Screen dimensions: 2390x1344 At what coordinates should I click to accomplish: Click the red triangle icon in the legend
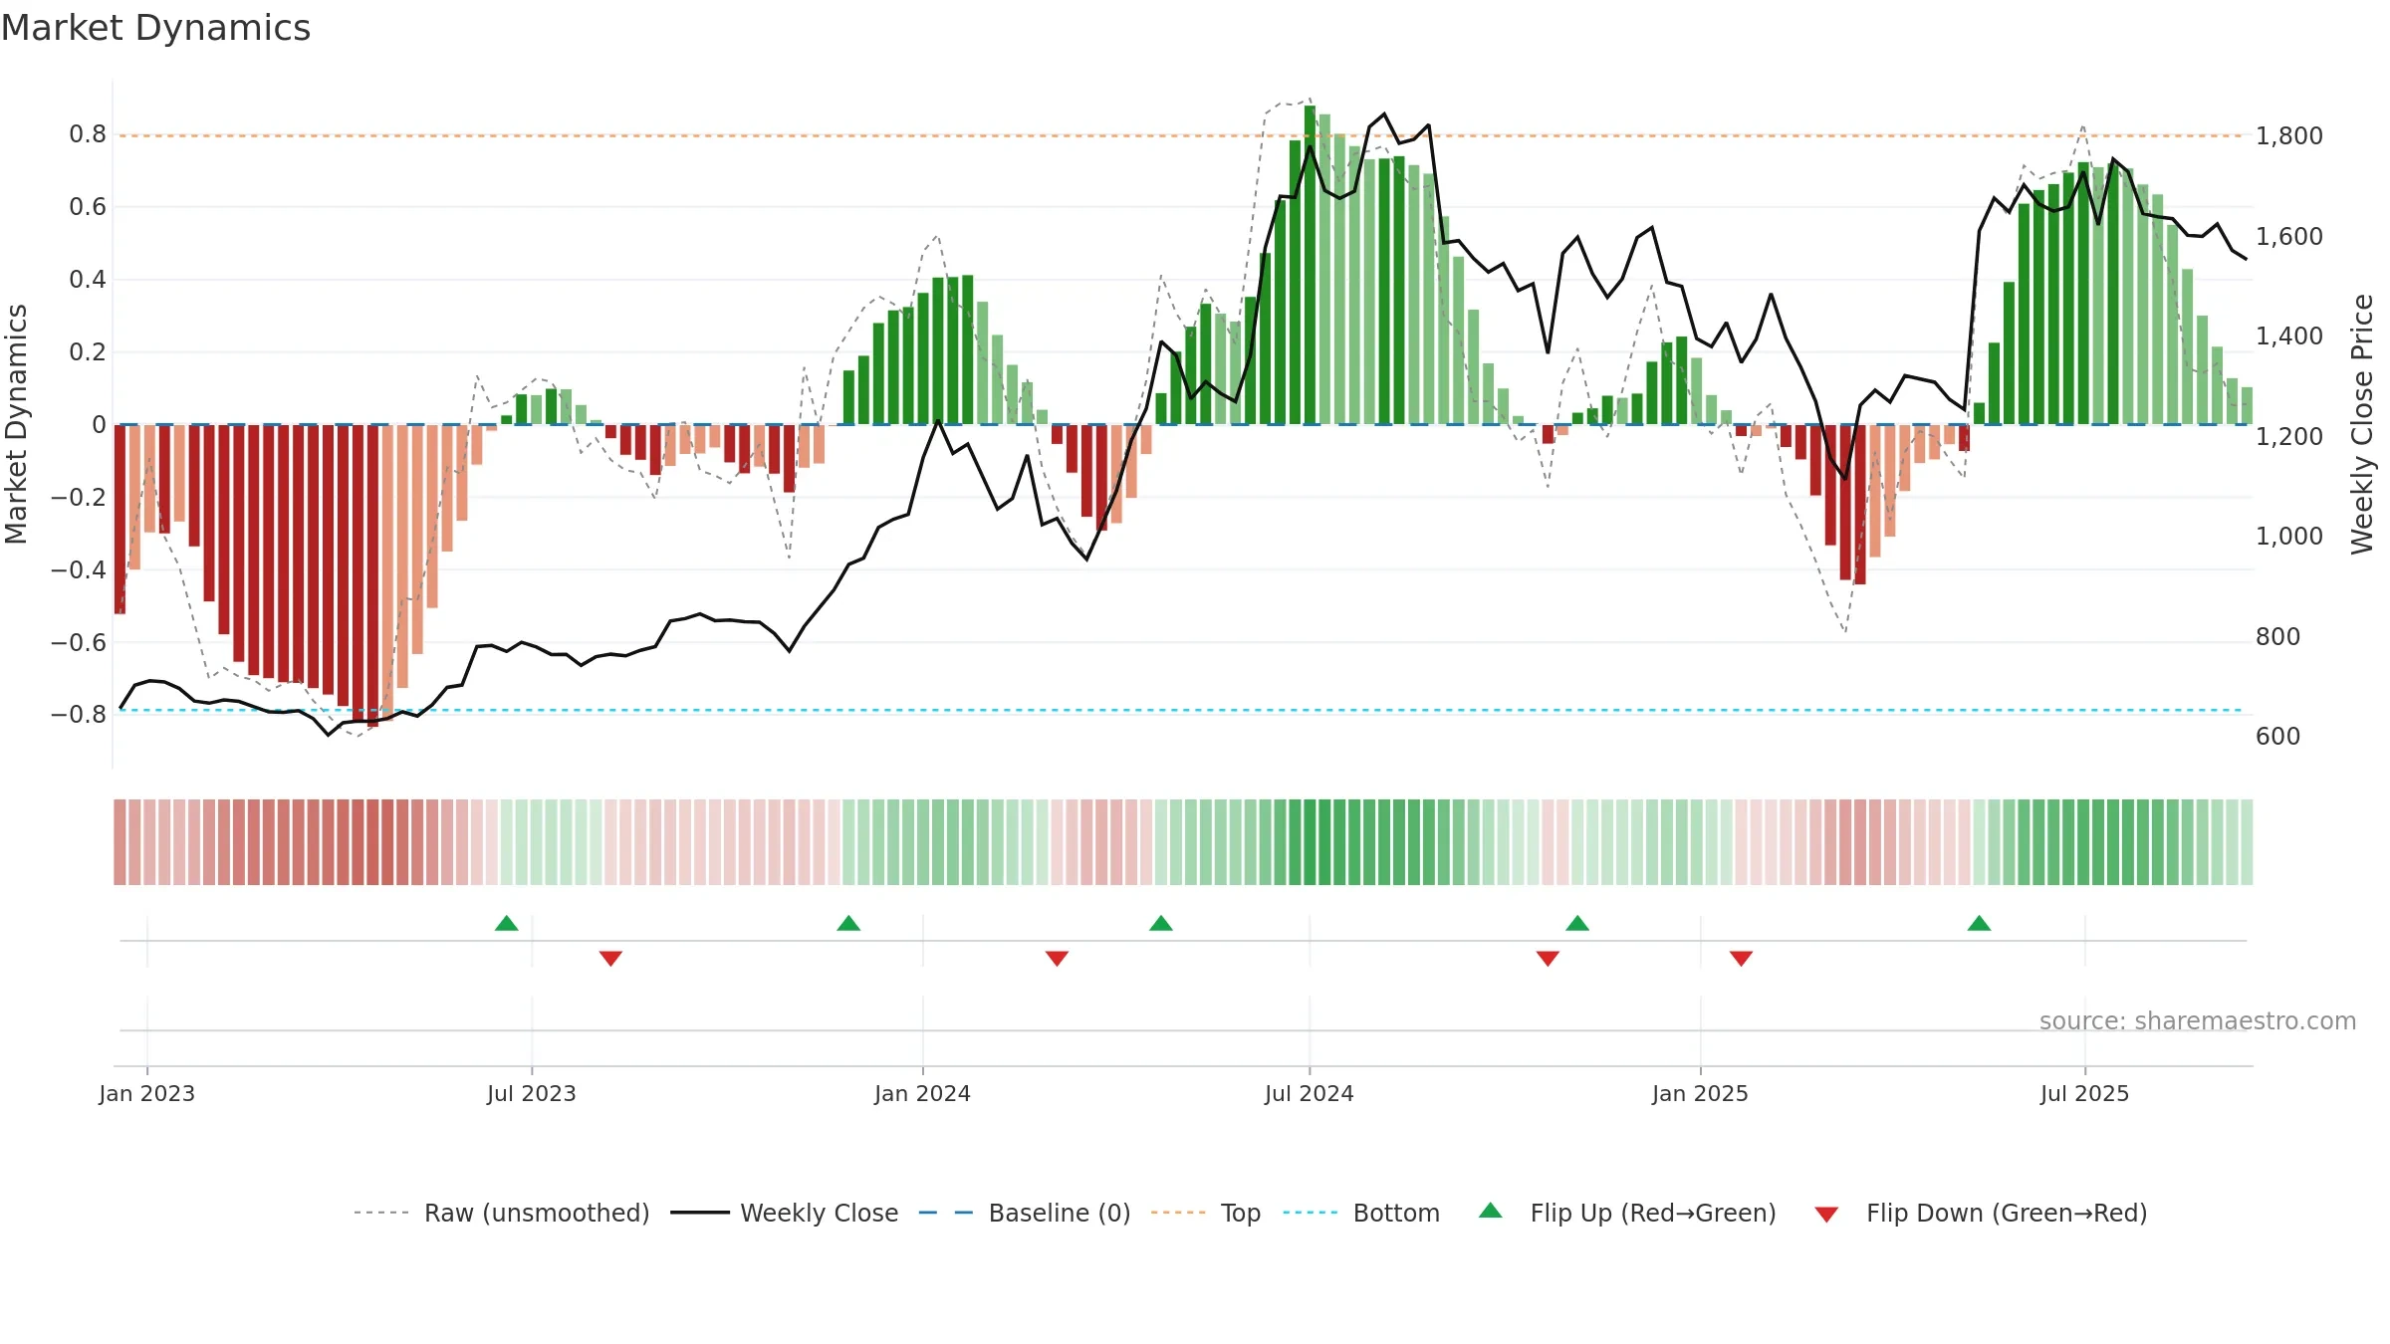[1826, 1215]
